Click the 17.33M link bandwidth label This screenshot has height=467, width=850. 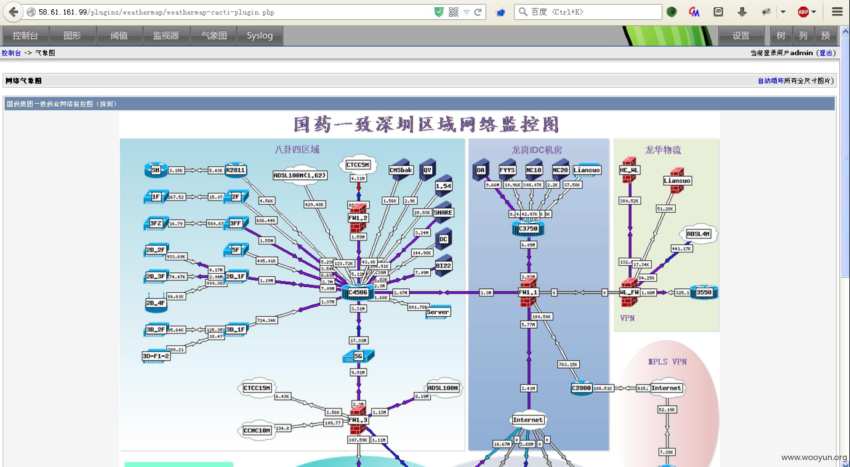pos(358,340)
